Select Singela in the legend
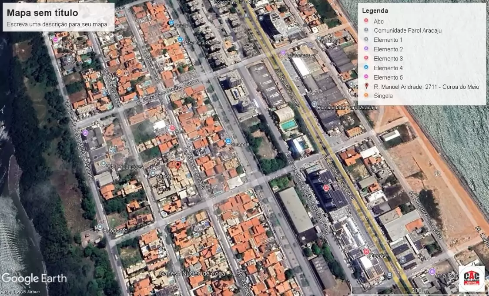The height and width of the screenshot is (296, 489). [383, 96]
